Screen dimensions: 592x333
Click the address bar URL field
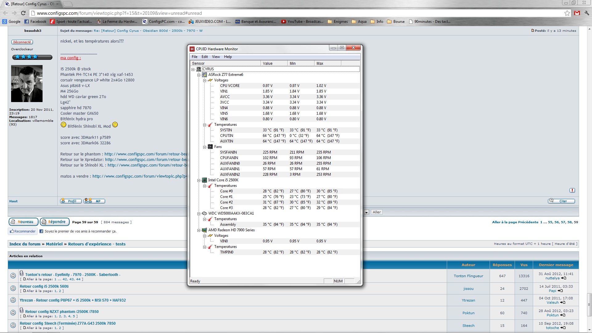tap(277, 13)
